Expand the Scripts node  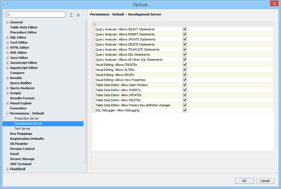[x=7, y=93]
